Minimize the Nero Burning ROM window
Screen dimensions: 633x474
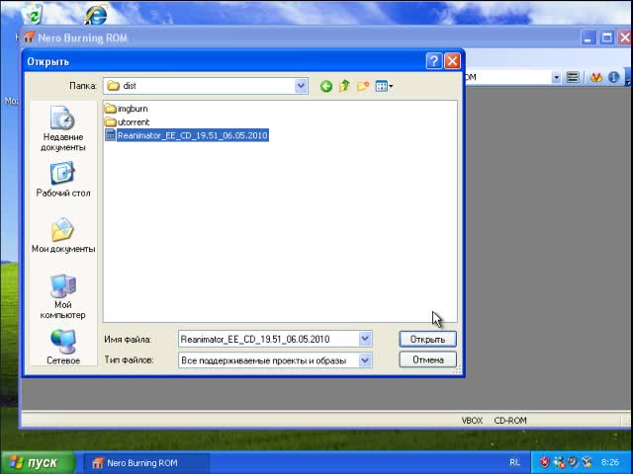[588, 39]
